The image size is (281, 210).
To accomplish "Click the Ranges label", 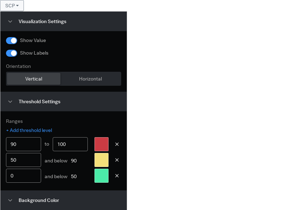I will coord(14,121).
